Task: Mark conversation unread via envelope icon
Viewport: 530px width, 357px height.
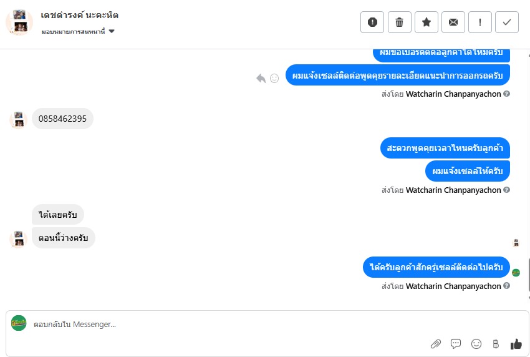Action: click(x=453, y=22)
